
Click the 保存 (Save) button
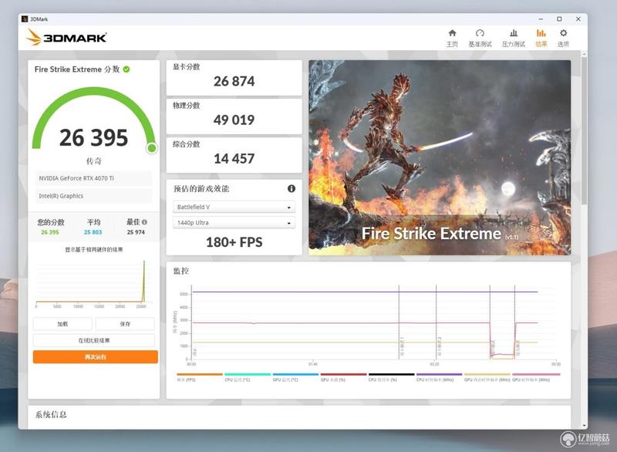(125, 324)
